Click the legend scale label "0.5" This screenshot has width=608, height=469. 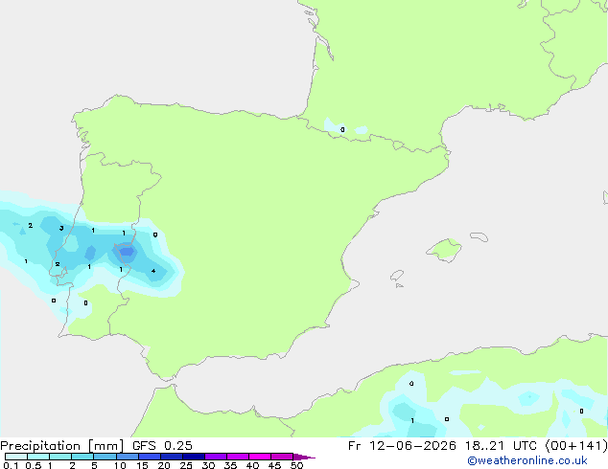point(33,465)
